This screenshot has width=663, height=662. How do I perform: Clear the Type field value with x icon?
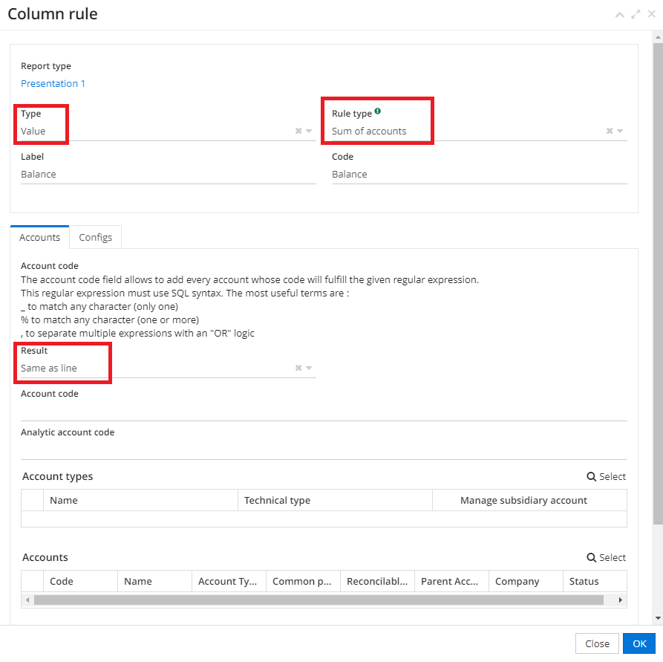[298, 131]
